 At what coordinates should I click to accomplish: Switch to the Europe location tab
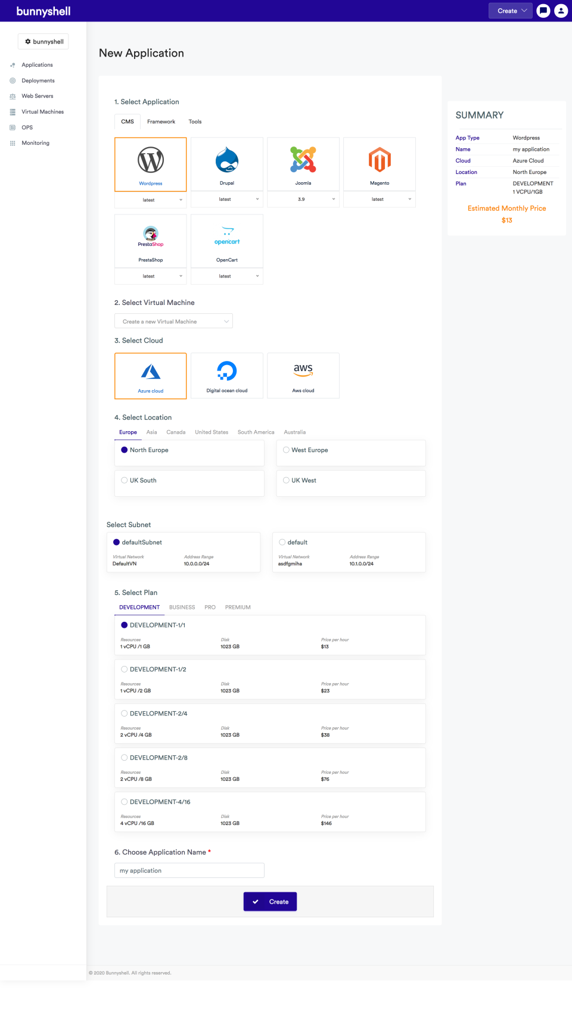pyautogui.click(x=128, y=432)
